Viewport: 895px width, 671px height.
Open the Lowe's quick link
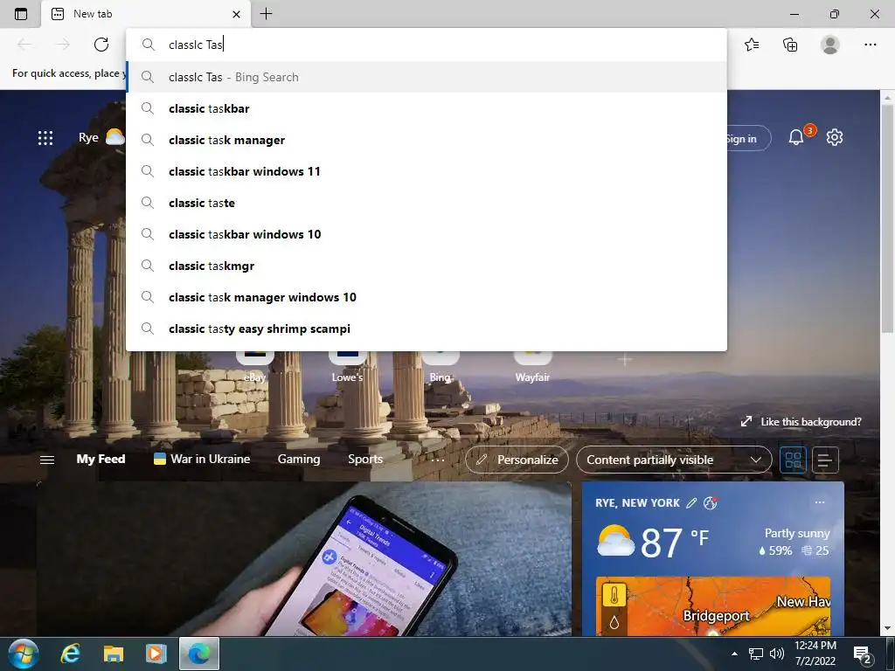pos(347,366)
